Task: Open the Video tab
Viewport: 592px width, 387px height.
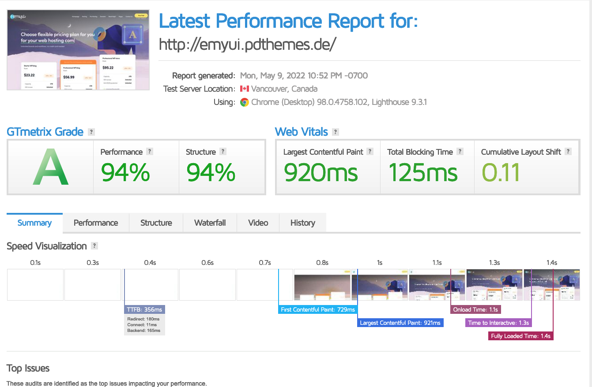Action: 258,223
